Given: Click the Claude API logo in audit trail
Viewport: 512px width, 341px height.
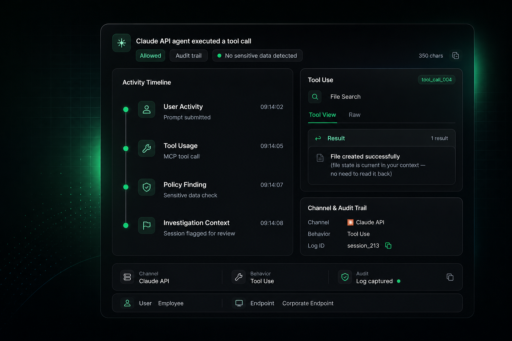Looking at the screenshot, I should coord(350,222).
